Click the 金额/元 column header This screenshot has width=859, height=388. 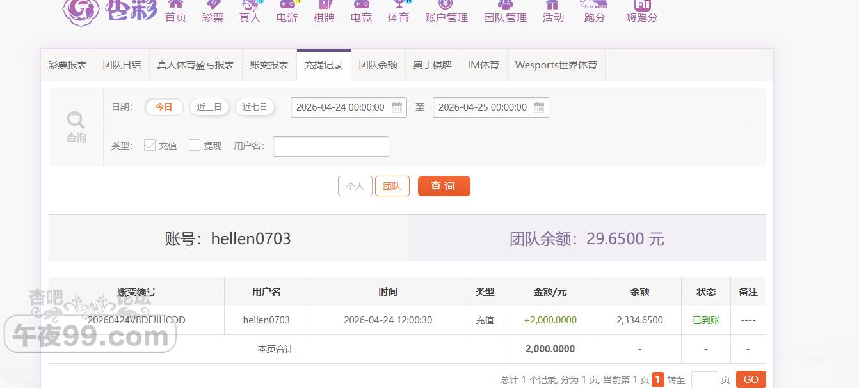pyautogui.click(x=550, y=291)
